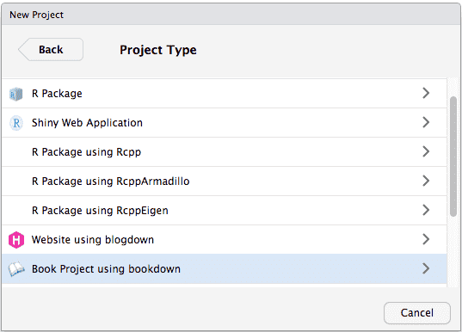Open chevron for R Package using RcppEigen
Viewport: 462px width, 332px height.
pyautogui.click(x=426, y=210)
